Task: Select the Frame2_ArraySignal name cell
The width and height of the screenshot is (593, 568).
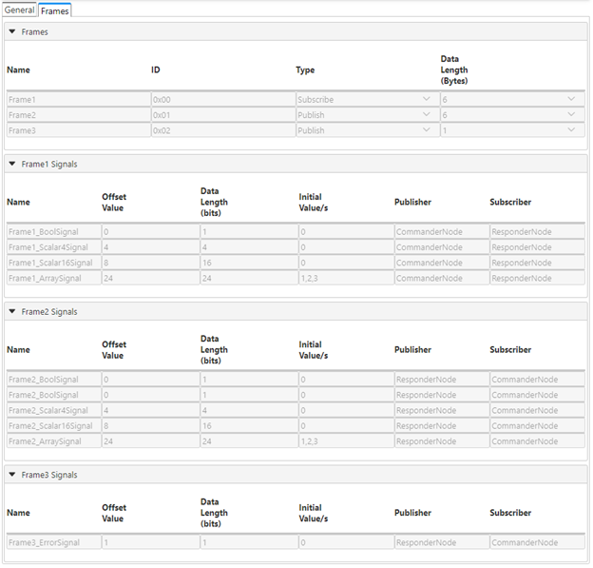Action: 54,441
